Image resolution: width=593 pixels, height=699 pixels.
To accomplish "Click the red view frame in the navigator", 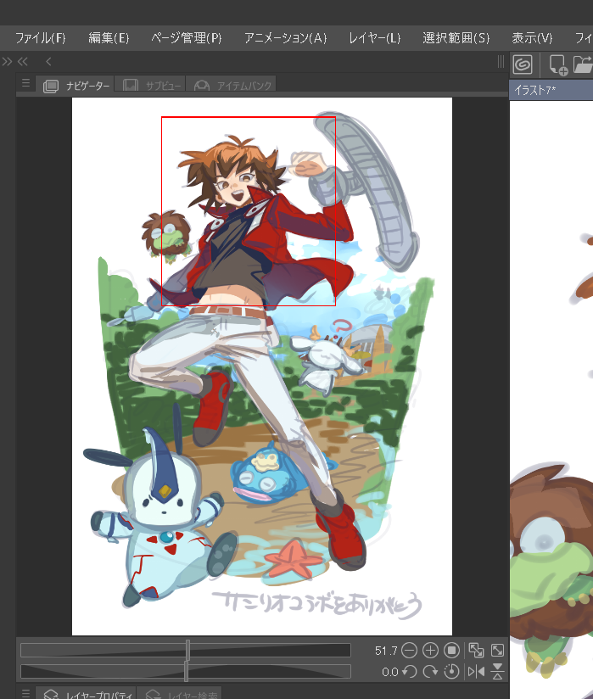I will point(249,211).
